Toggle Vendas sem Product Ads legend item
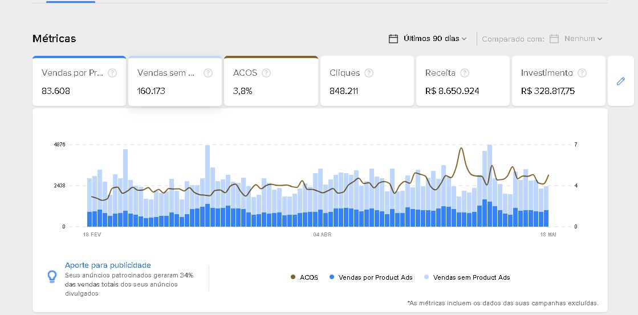The width and height of the screenshot is (638, 315). 466,277
